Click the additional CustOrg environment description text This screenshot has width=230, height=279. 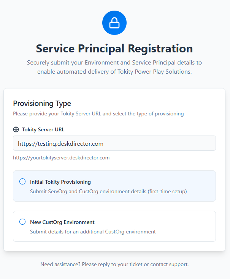(x=93, y=232)
